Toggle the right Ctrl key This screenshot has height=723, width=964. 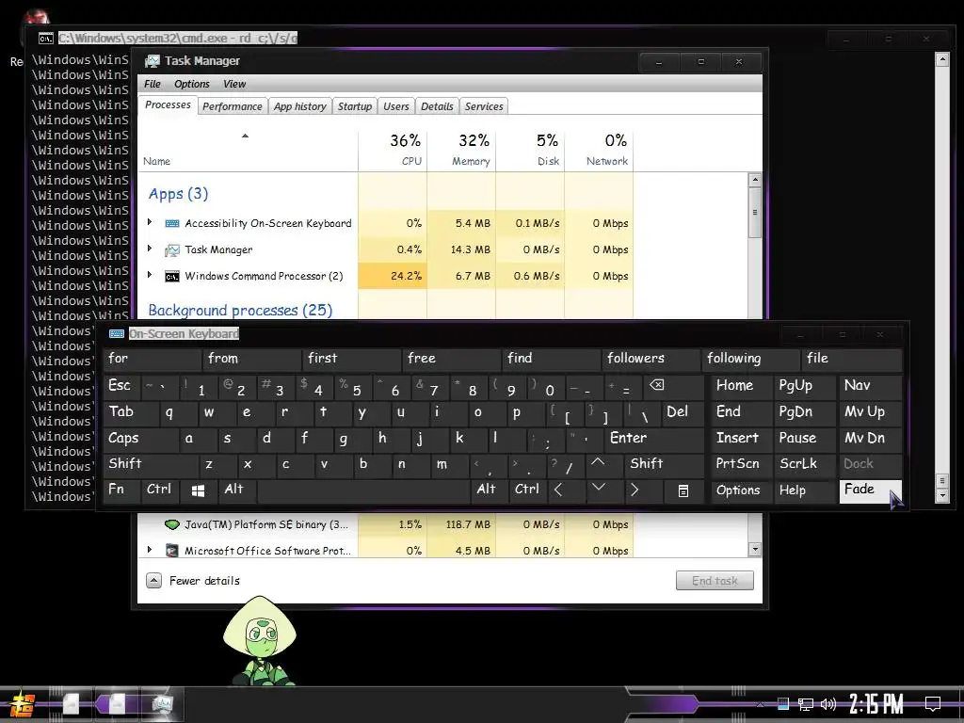click(528, 490)
